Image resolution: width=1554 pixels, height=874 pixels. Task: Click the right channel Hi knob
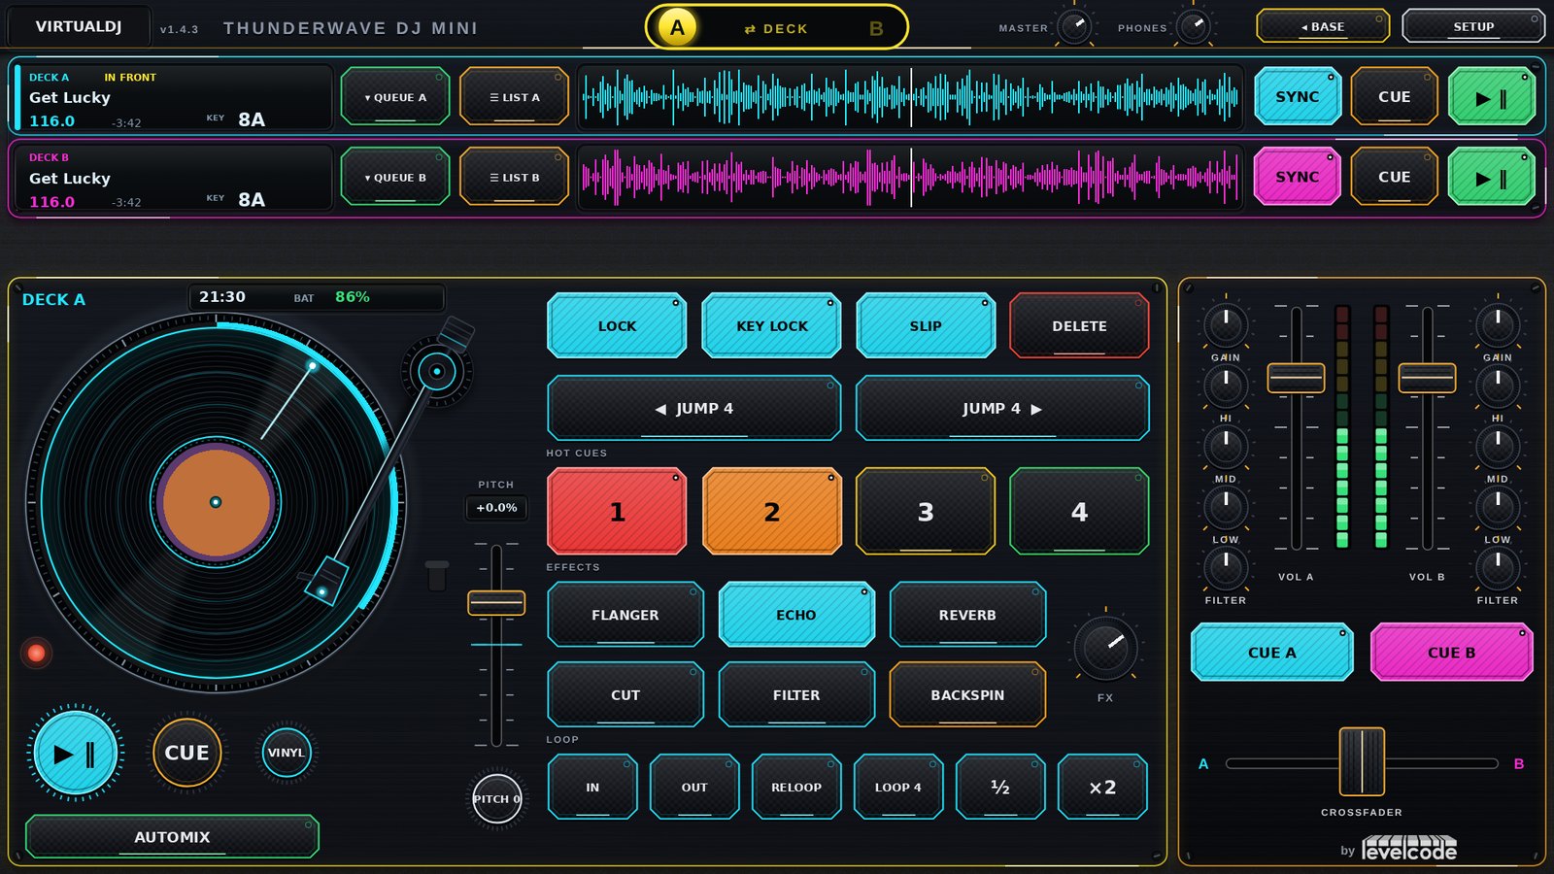[1498, 387]
